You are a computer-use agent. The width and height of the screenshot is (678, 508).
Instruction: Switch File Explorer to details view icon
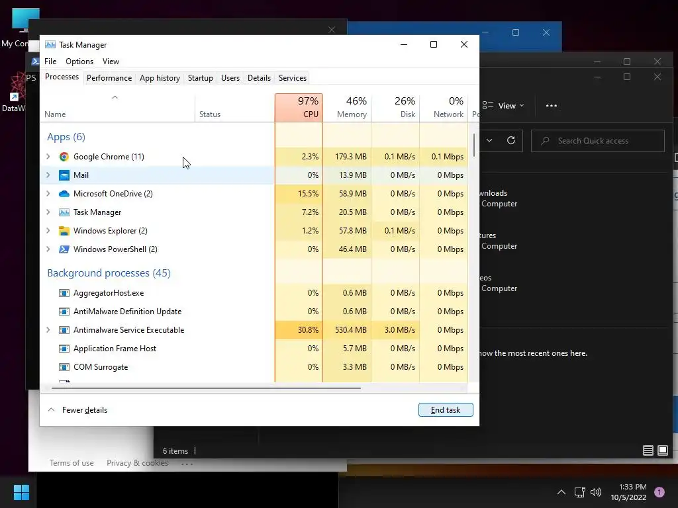point(648,450)
